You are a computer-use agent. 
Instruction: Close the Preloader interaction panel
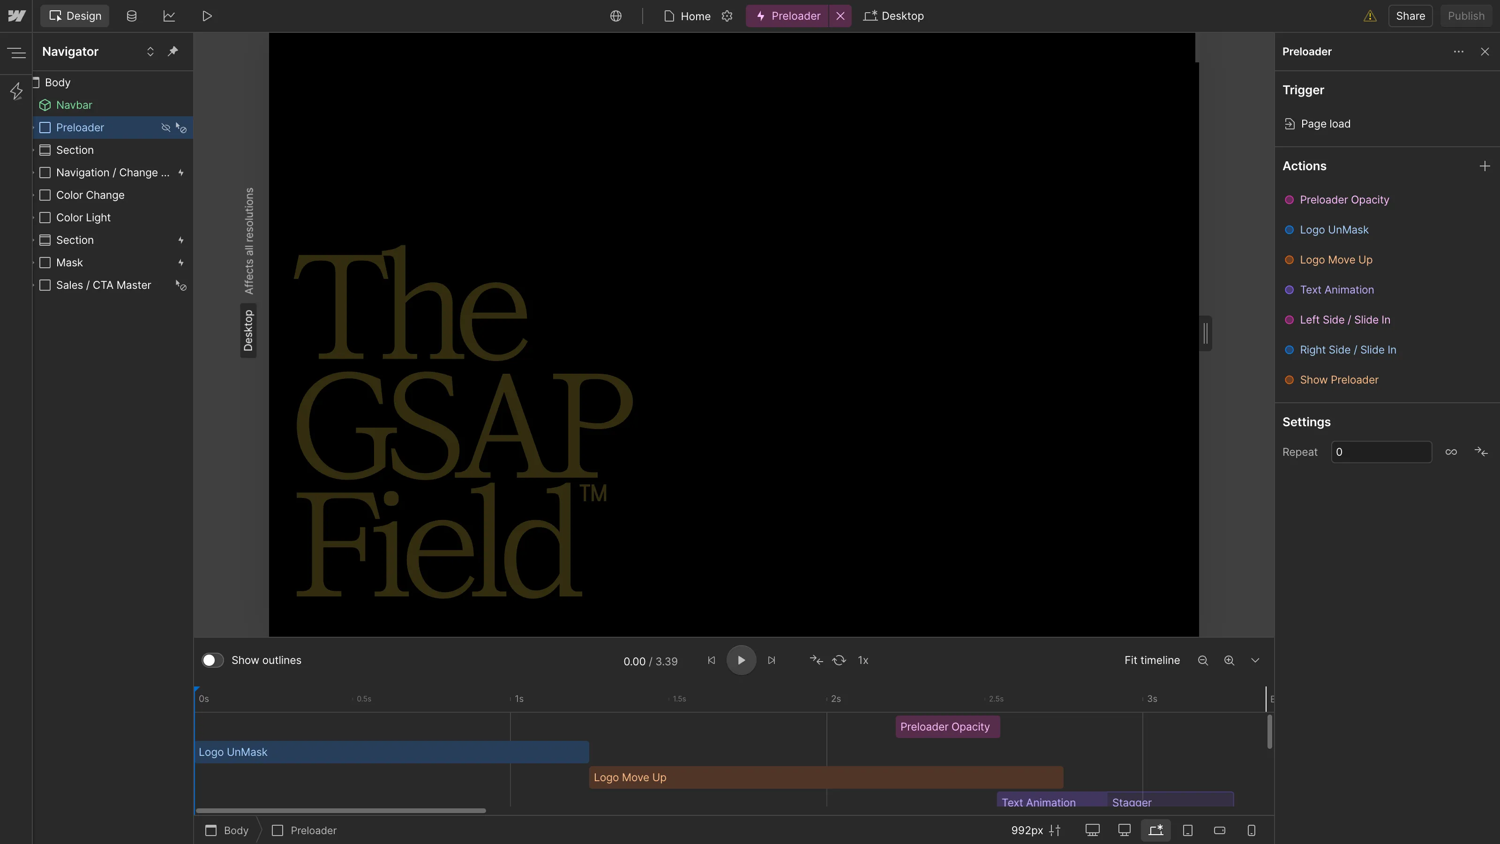coord(1485,51)
